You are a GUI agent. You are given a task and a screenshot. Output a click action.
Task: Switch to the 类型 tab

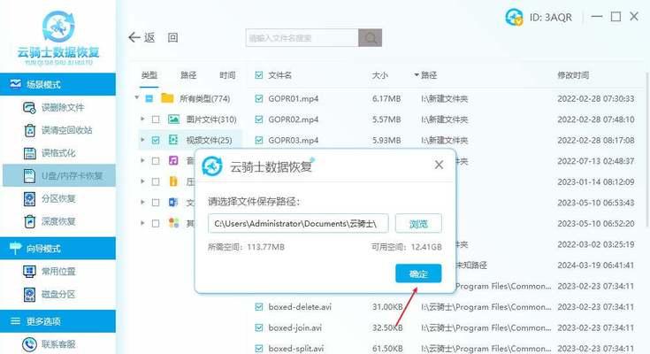pyautogui.click(x=149, y=75)
